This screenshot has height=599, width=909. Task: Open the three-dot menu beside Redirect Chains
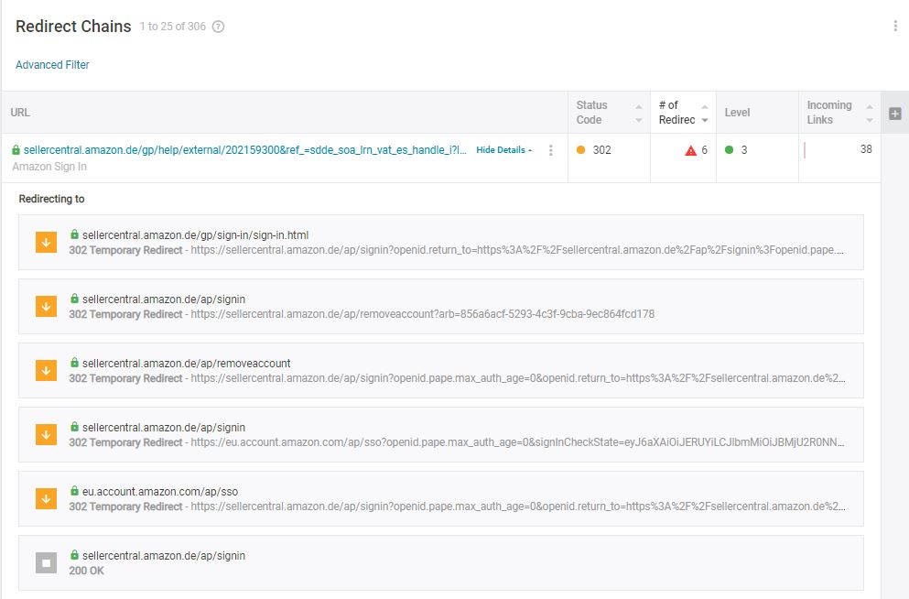pos(895,26)
